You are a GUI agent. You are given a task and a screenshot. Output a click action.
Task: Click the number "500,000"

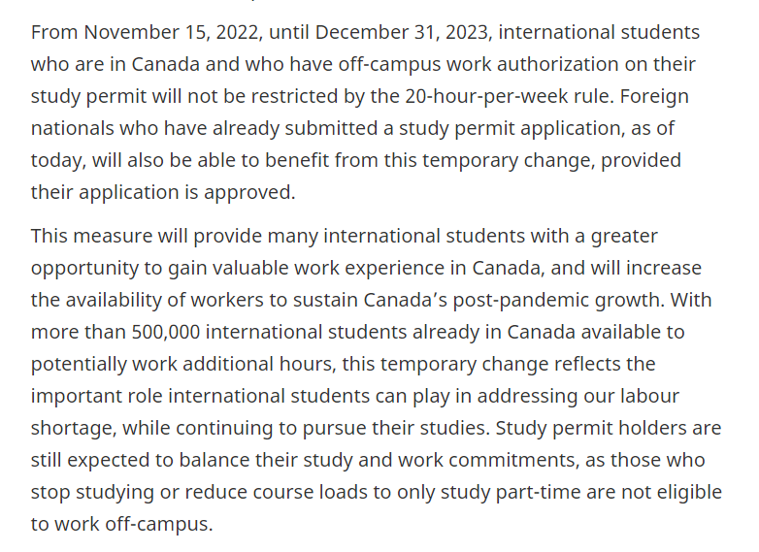(x=166, y=332)
